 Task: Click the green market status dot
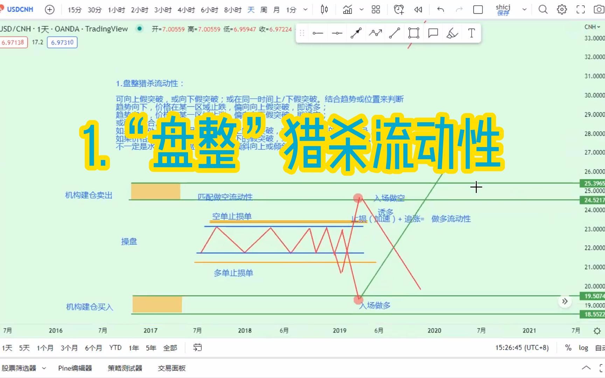tap(140, 29)
